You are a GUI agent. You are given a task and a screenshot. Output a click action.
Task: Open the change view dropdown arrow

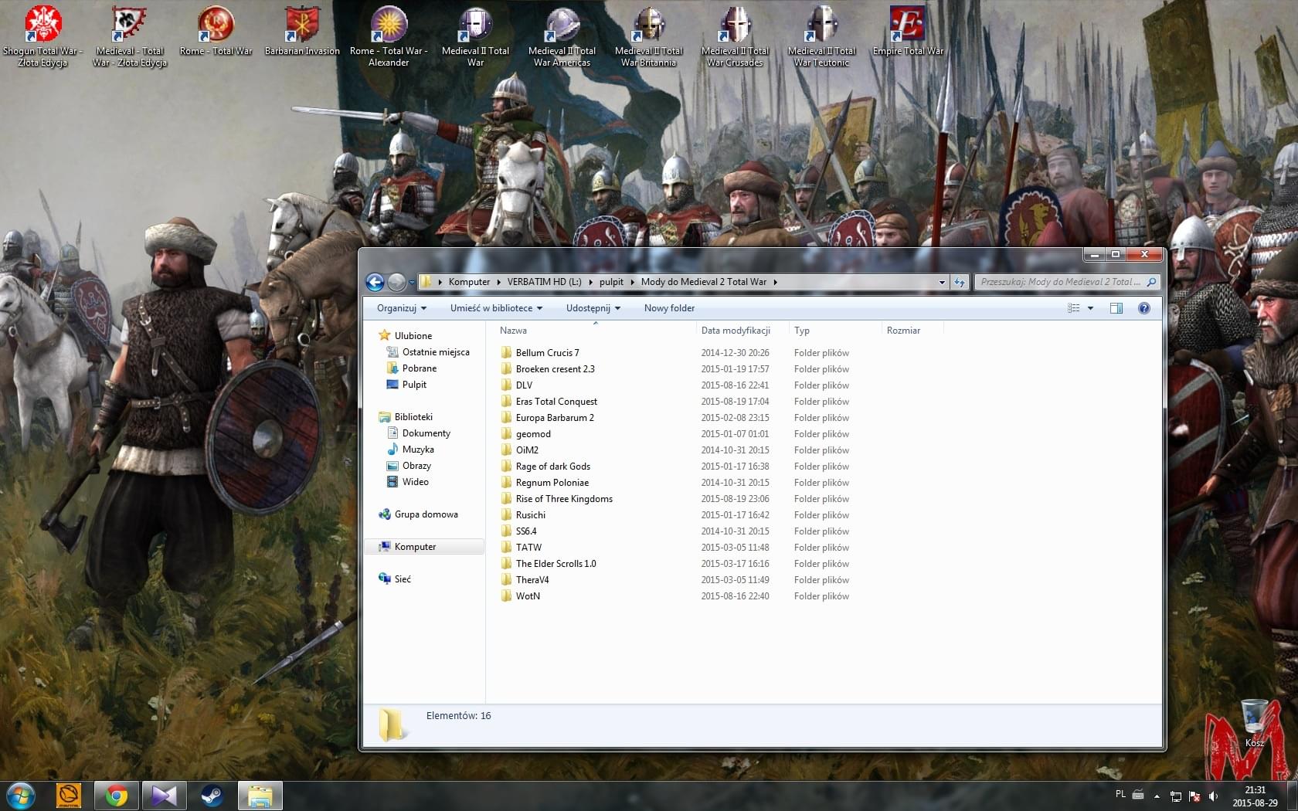tap(1091, 308)
